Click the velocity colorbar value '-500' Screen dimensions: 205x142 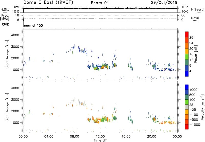[194, 120]
